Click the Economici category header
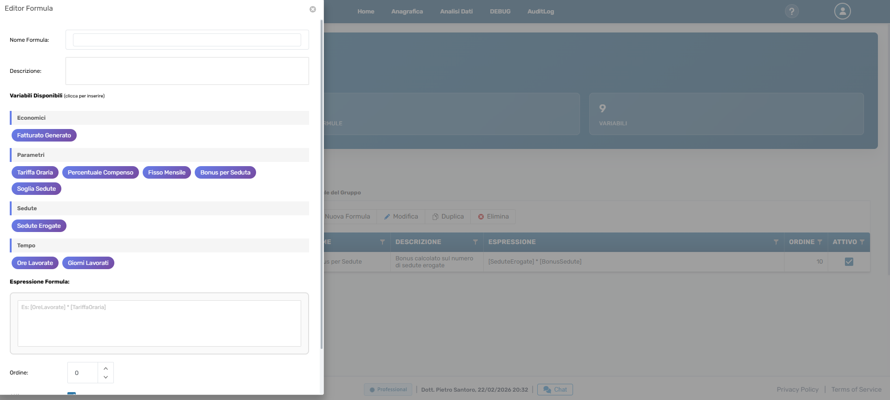 click(159, 118)
